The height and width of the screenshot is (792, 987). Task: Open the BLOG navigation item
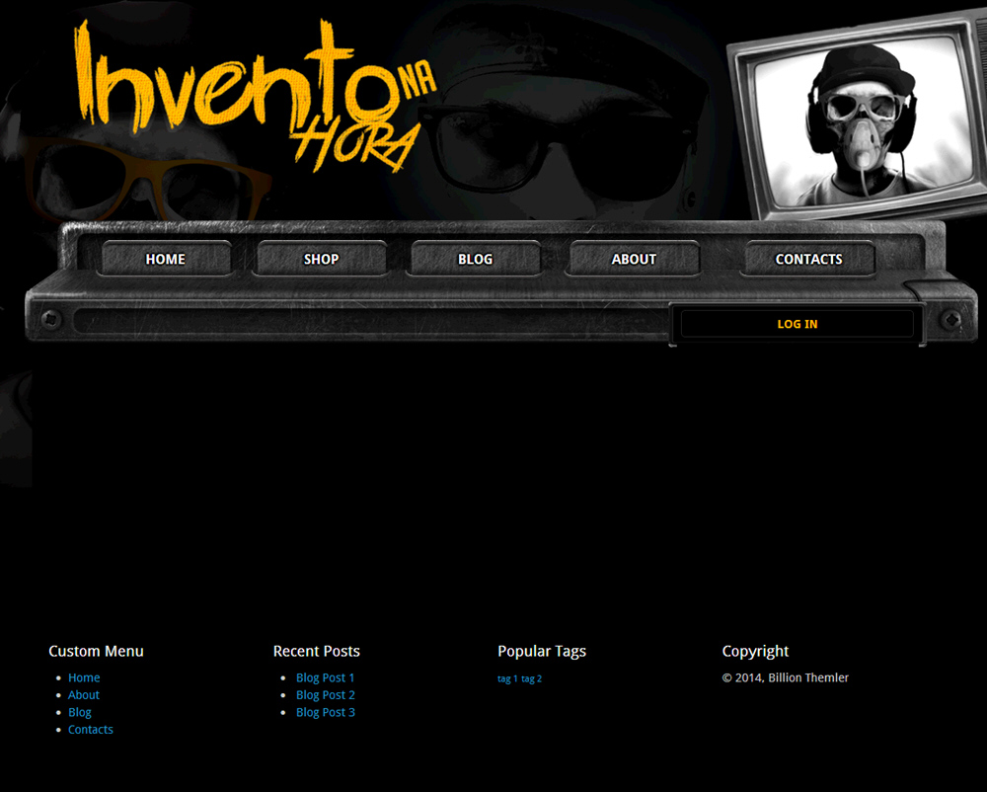point(476,259)
